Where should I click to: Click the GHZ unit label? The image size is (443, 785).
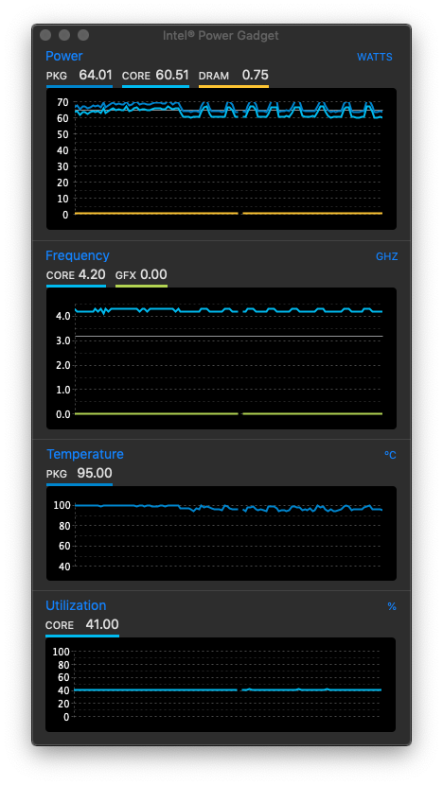[386, 257]
